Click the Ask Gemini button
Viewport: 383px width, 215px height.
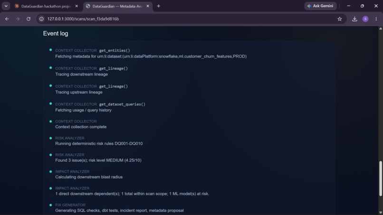click(320, 6)
